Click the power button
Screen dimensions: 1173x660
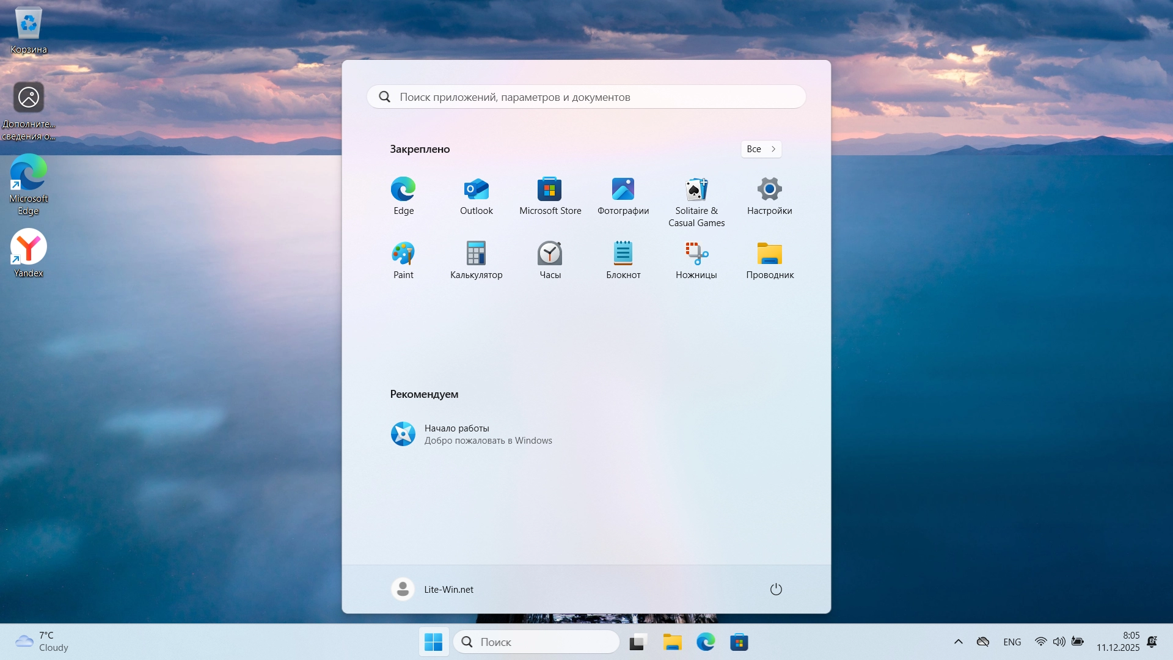[775, 589]
